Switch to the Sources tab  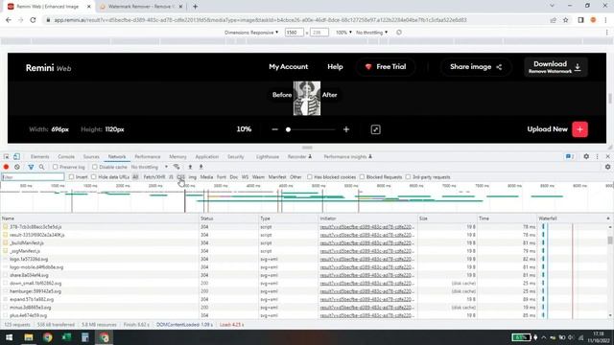pyautogui.click(x=91, y=156)
